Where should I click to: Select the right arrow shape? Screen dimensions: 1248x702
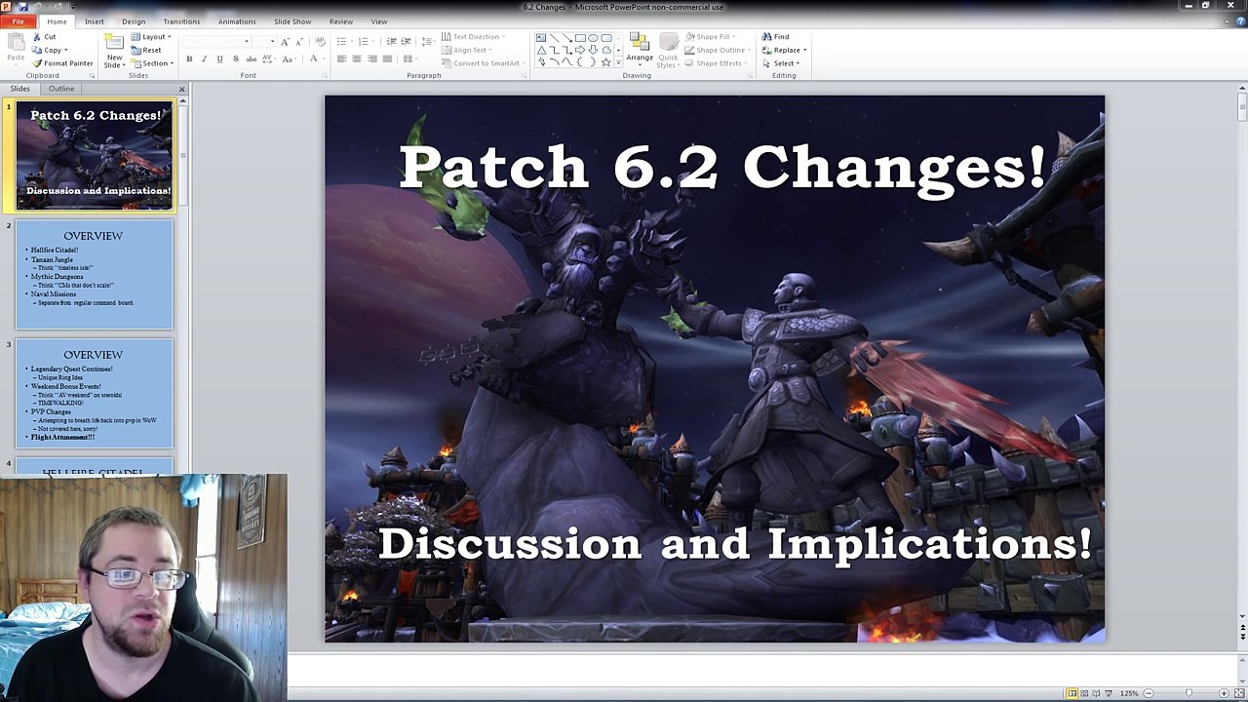580,50
